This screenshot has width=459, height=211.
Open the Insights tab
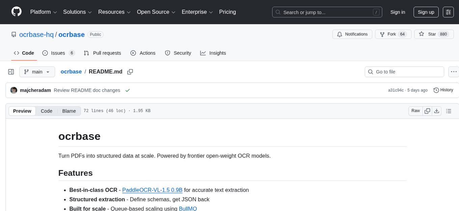point(213,53)
